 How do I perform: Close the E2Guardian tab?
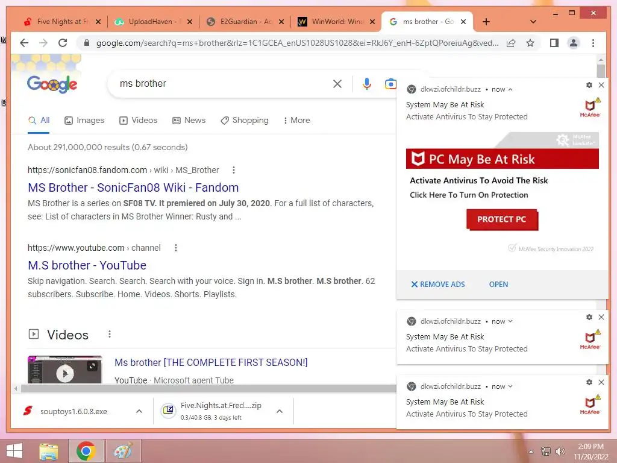point(281,22)
